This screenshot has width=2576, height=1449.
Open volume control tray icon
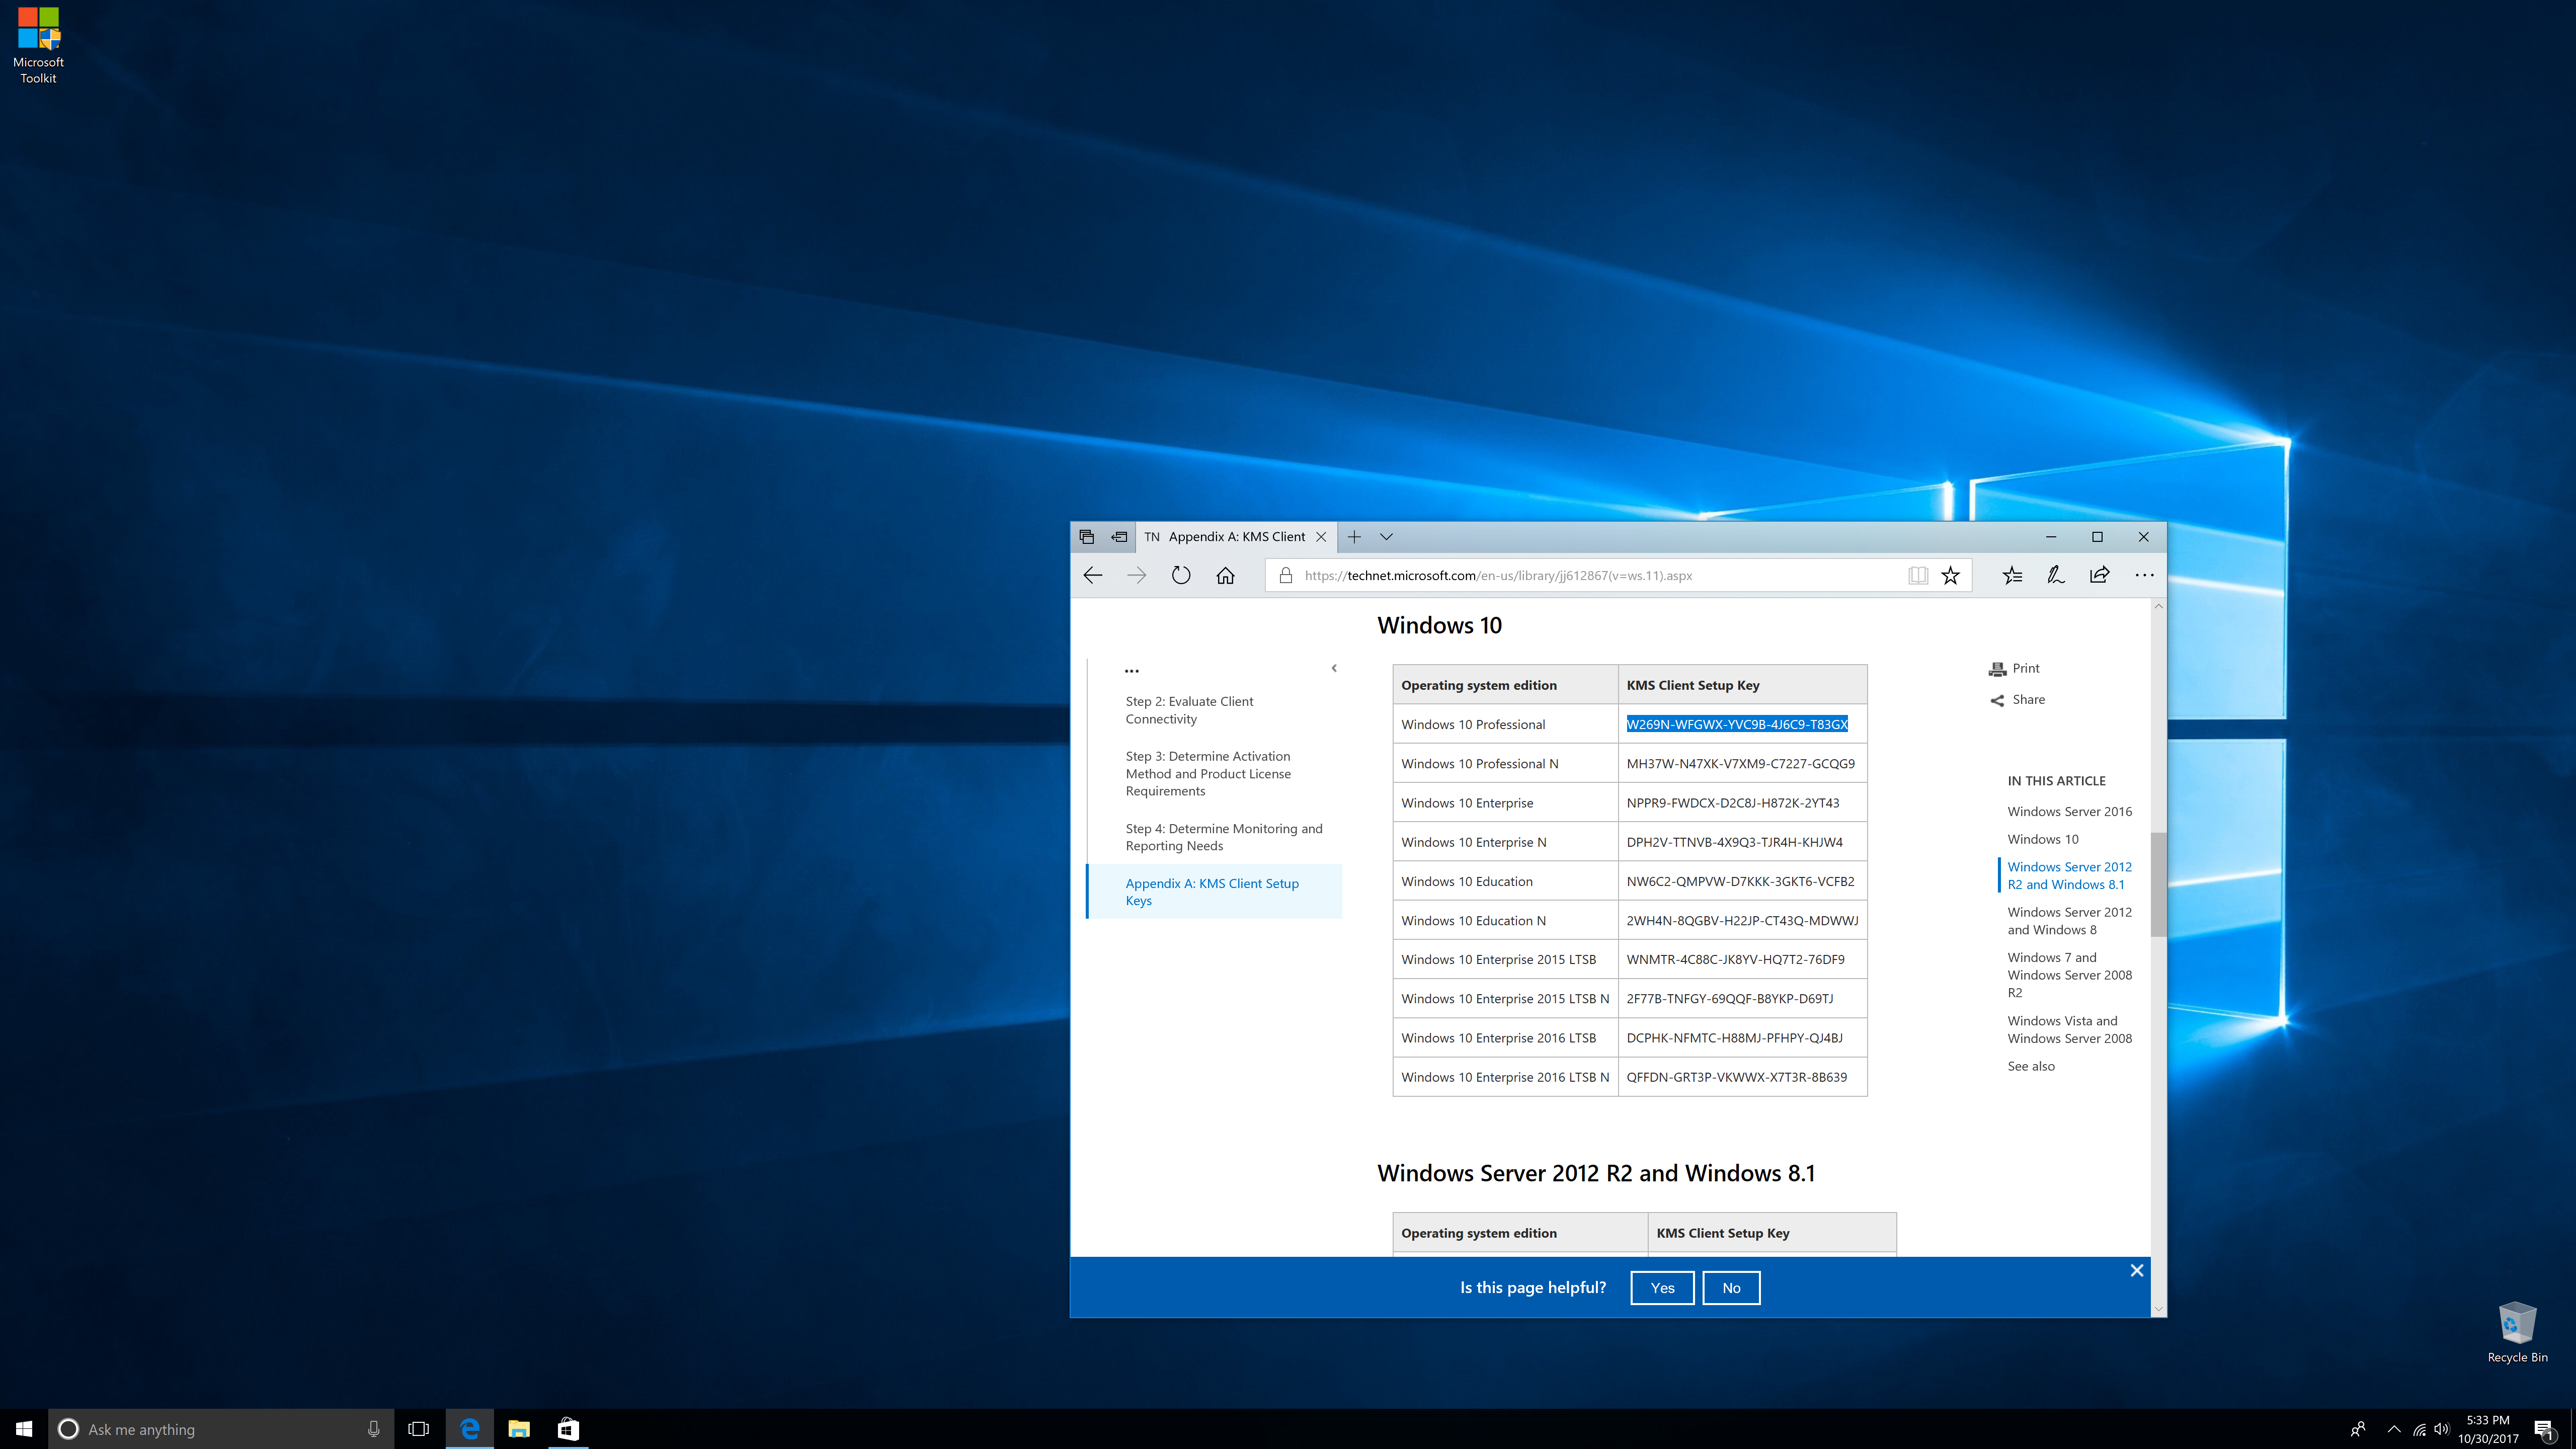tap(2442, 1429)
